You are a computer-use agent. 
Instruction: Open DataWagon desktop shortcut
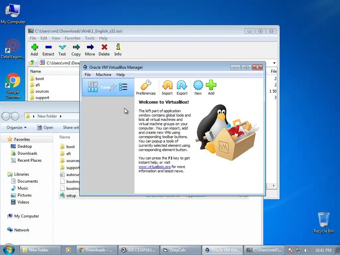coord(13,48)
